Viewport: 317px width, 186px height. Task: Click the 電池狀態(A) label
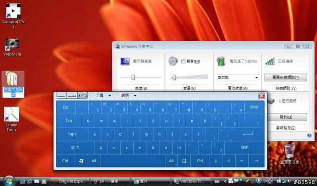238,88
